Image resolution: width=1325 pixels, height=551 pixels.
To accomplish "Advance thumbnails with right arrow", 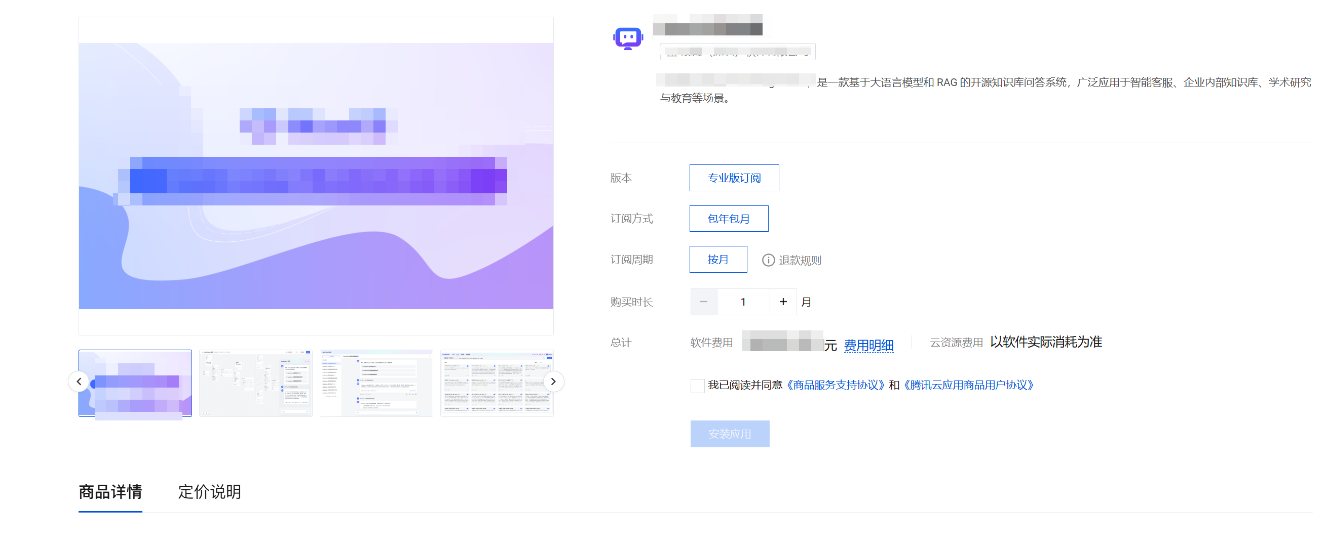I will coord(553,382).
